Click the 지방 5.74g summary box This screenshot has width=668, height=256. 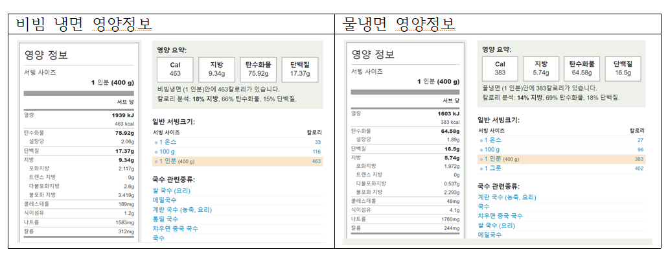(x=541, y=69)
